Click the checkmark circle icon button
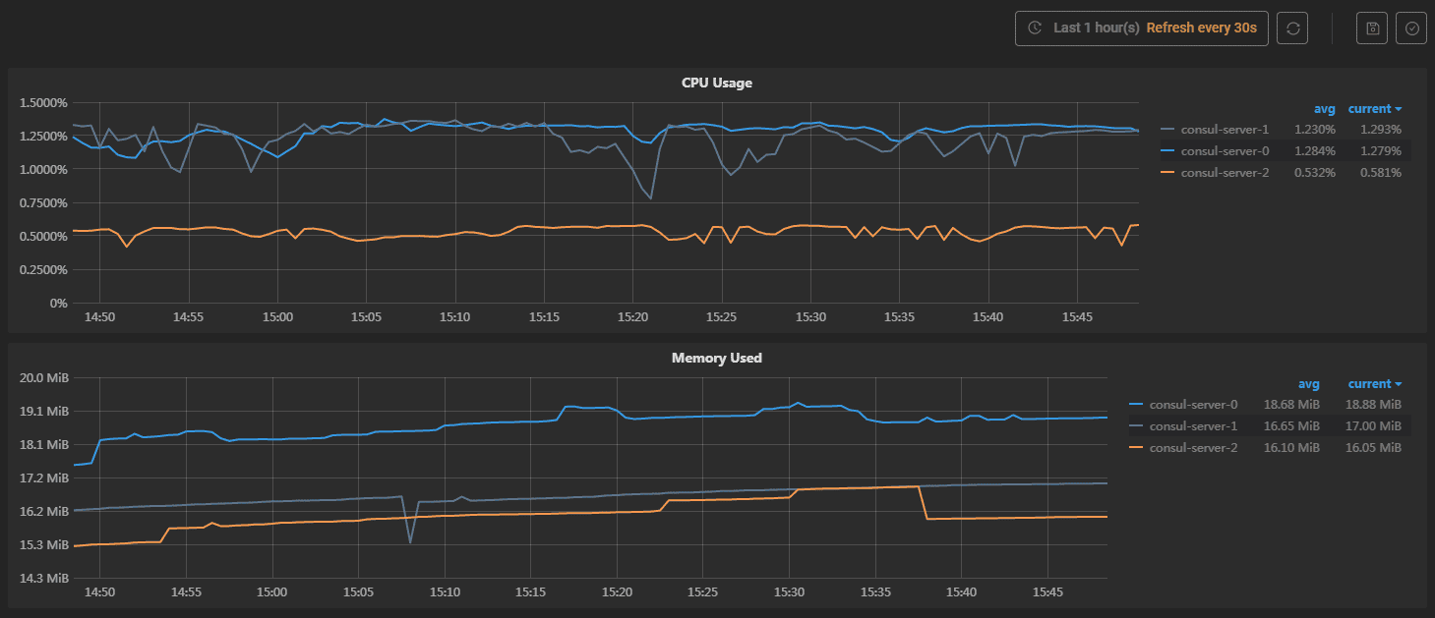This screenshot has height=618, width=1435. point(1411,28)
